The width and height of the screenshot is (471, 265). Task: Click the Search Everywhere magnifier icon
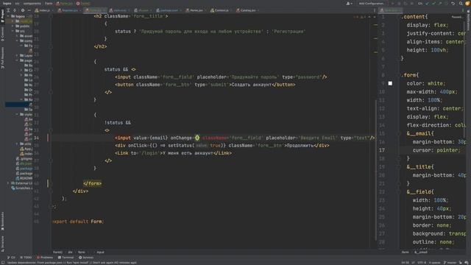461,3
